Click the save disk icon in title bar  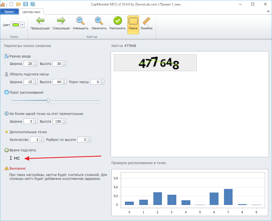26,4
